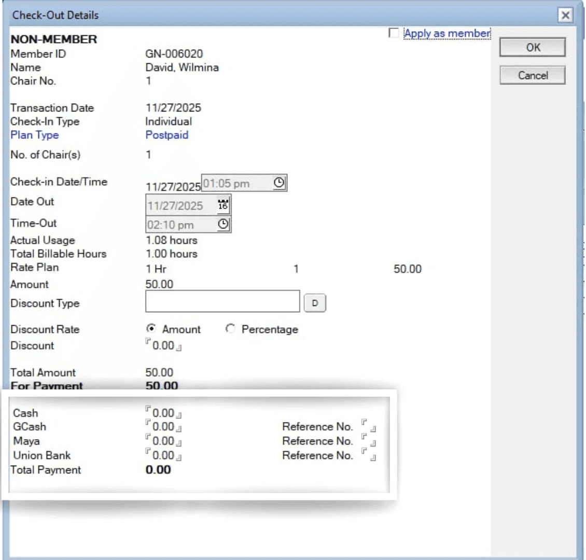Edit the GCash payment amount

163,427
